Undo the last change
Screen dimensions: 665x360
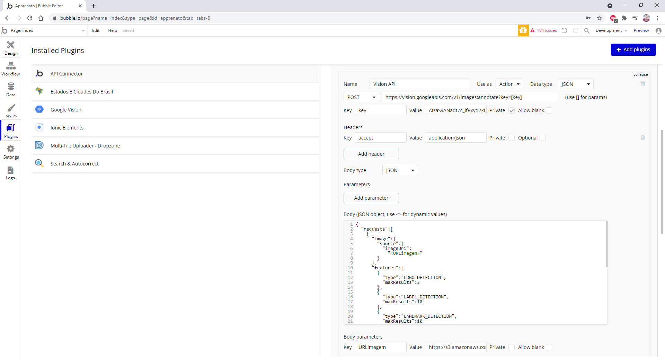(x=565, y=30)
